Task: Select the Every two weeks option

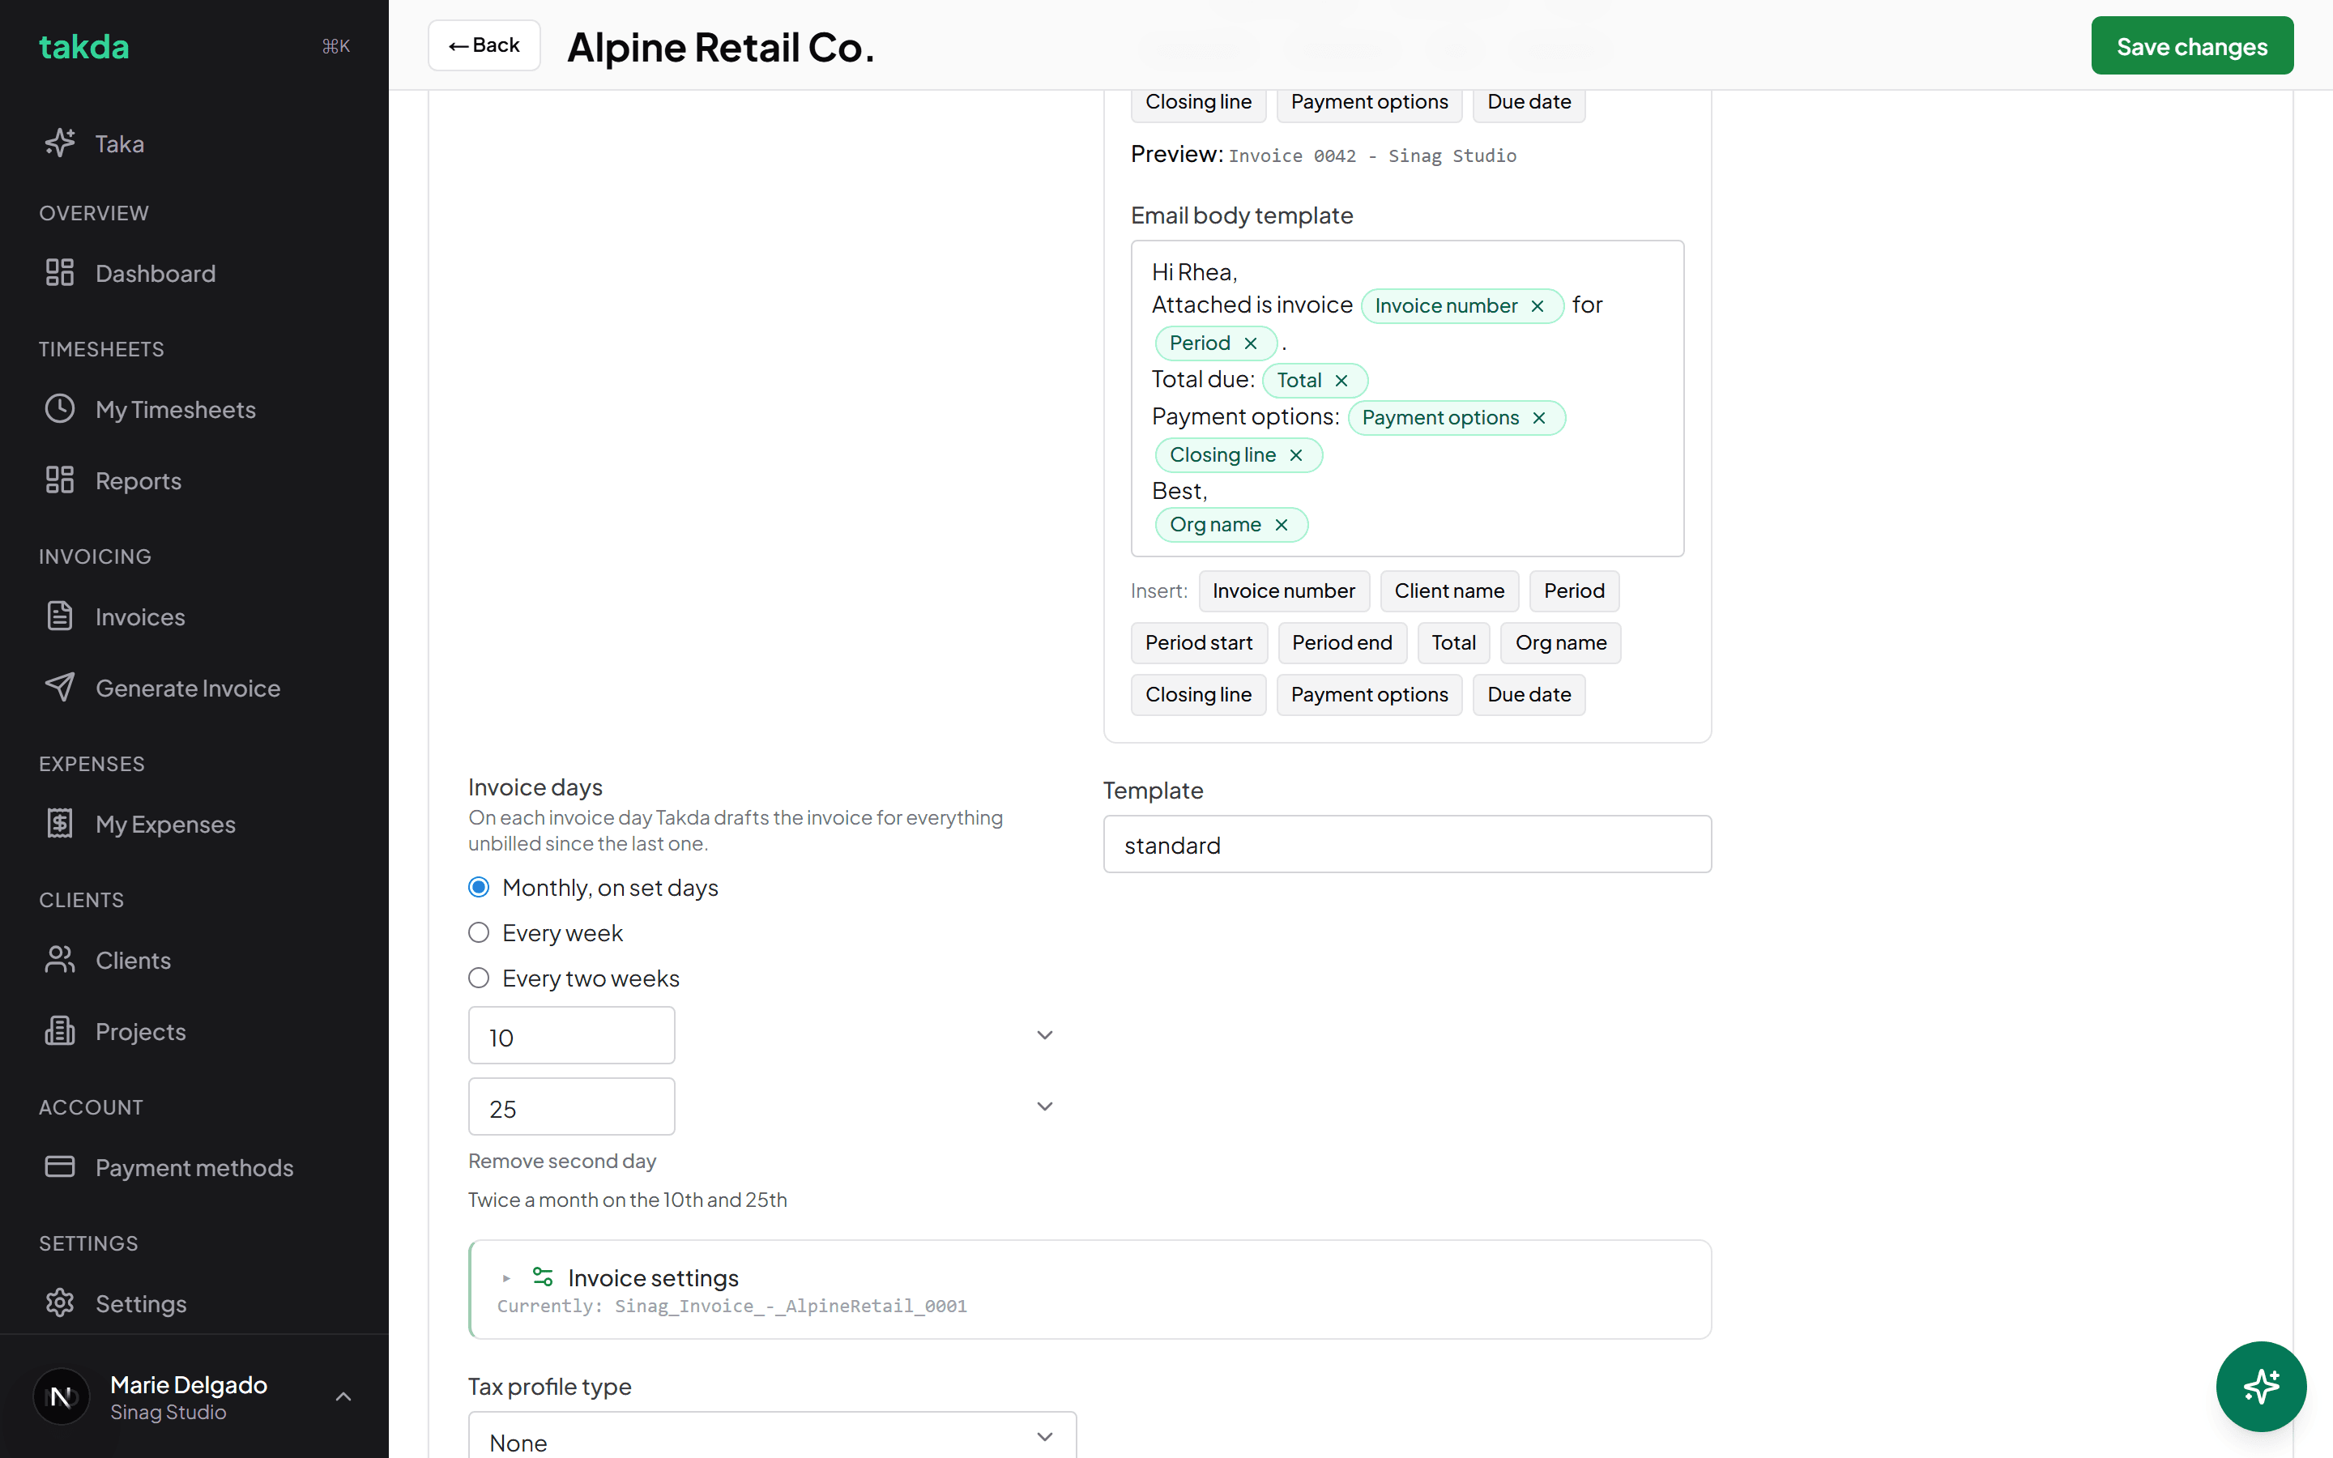Action: tap(478, 978)
